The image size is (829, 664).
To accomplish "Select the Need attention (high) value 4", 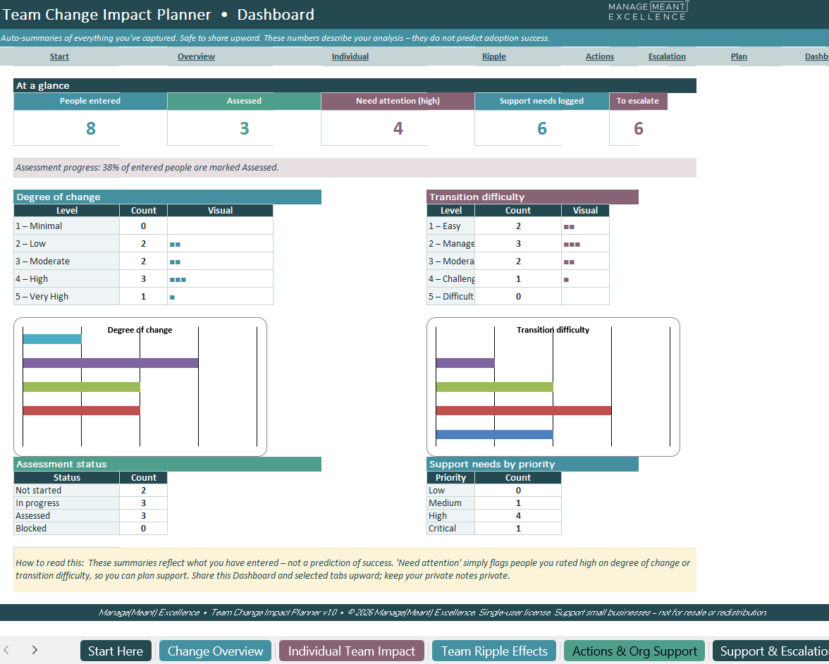I will (x=398, y=128).
